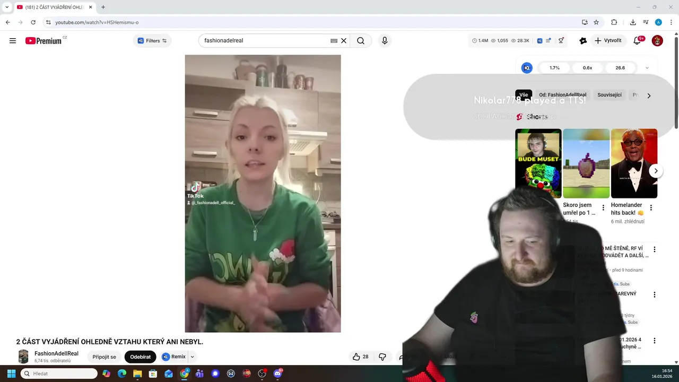Click the YouTube search input field
This screenshot has height=382, width=679.
pos(265,41)
